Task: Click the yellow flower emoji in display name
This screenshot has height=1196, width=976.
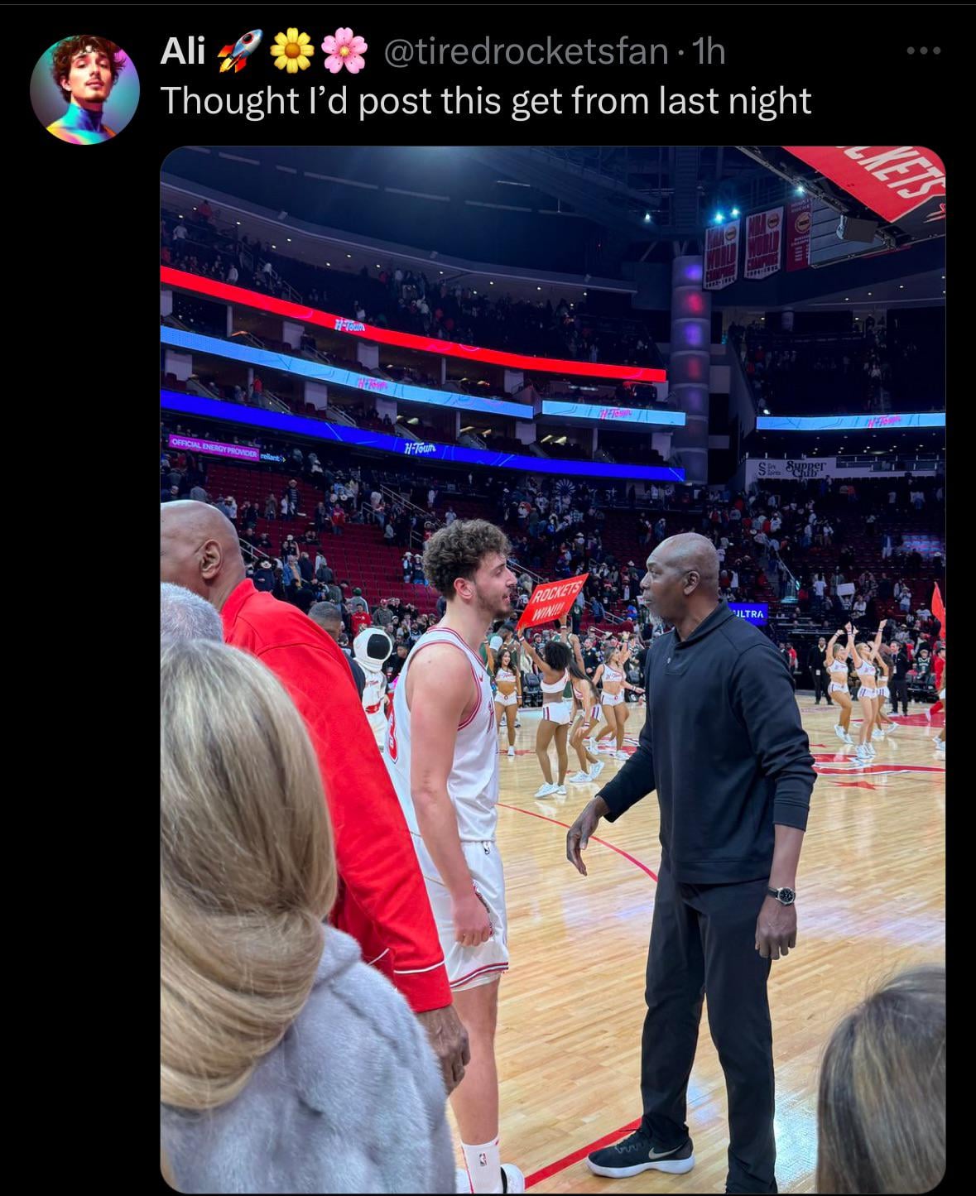Action: tap(292, 51)
